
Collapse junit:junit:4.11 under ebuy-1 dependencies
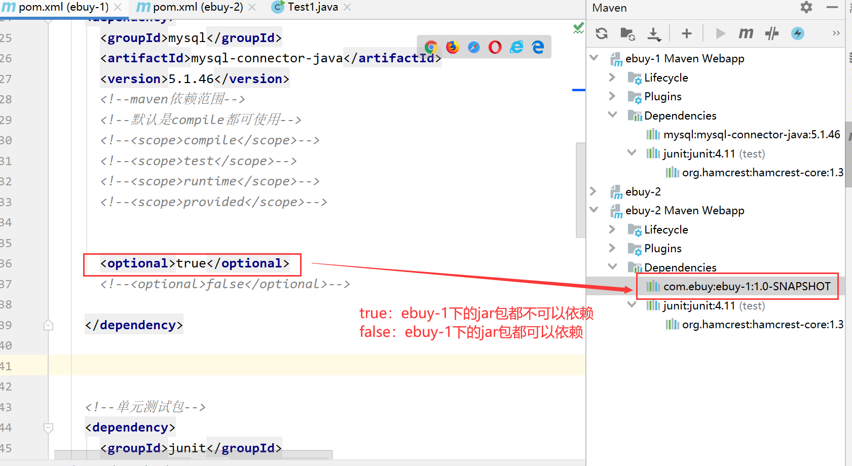click(632, 152)
